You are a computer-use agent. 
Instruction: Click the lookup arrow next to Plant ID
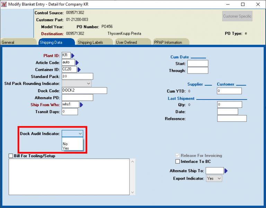(x=73, y=56)
